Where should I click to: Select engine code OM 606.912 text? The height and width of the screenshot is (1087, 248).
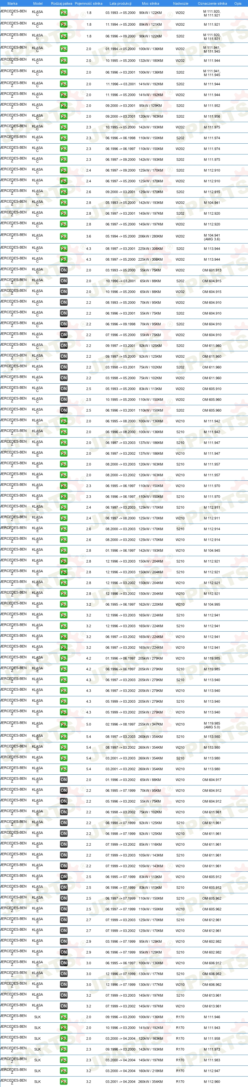pyautogui.click(x=212, y=963)
